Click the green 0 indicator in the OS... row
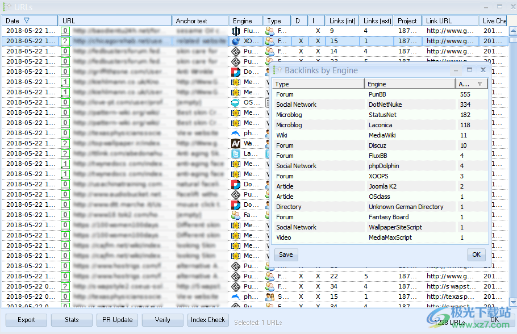This screenshot has height=334, width=517. (65, 103)
